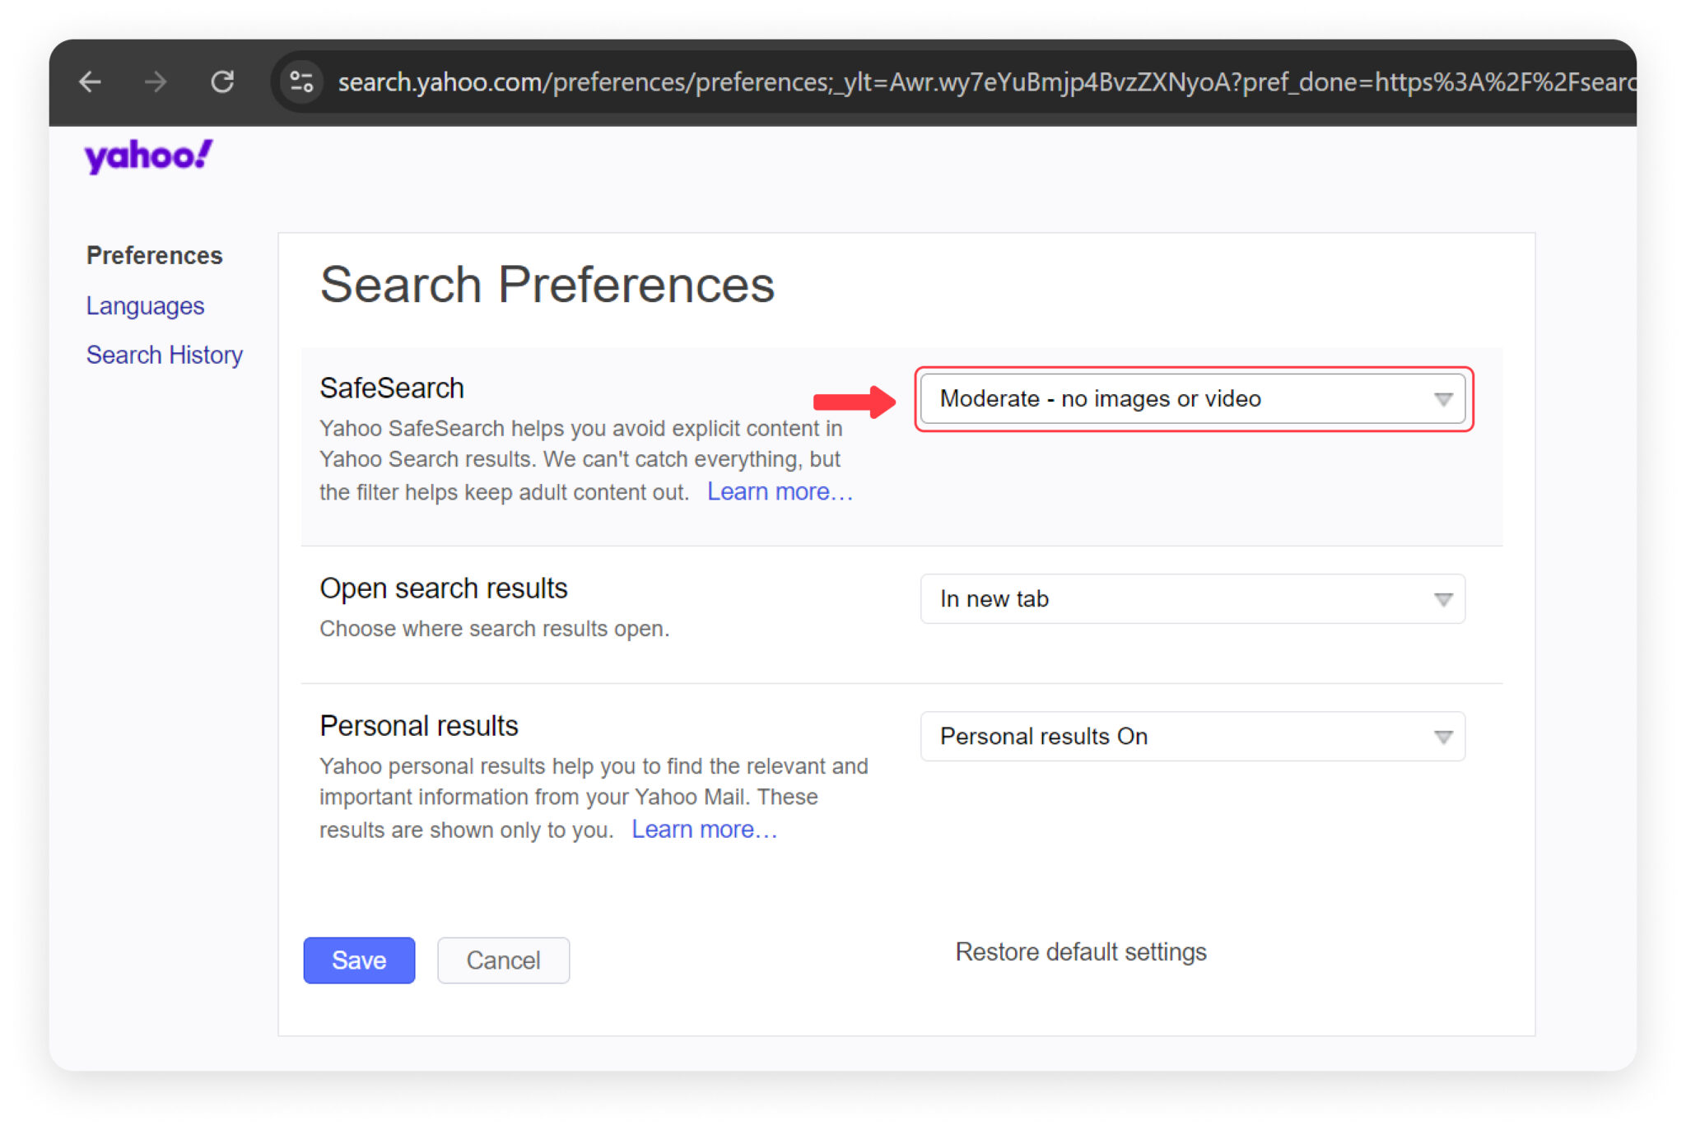Screen dimensions: 1686x1130
Task: Navigate back with the browser back arrow
Action: point(91,81)
